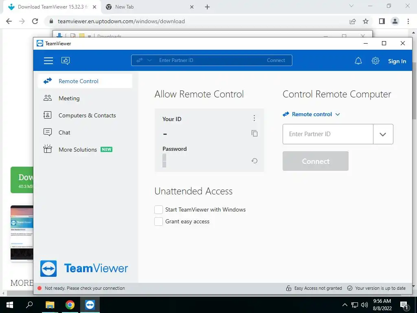The width and height of the screenshot is (417, 313).
Task: Click the Meeting people icon
Action: (48, 98)
